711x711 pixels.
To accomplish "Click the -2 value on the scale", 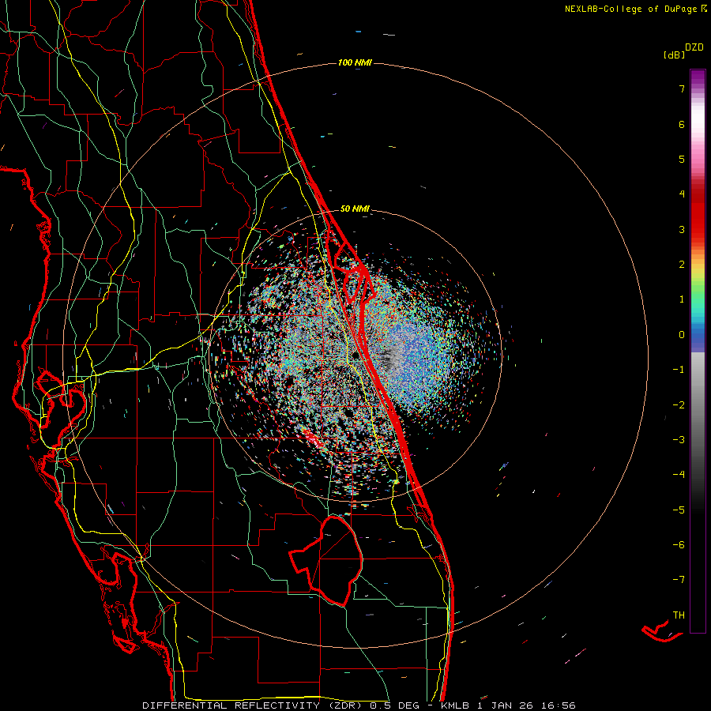I will (679, 404).
